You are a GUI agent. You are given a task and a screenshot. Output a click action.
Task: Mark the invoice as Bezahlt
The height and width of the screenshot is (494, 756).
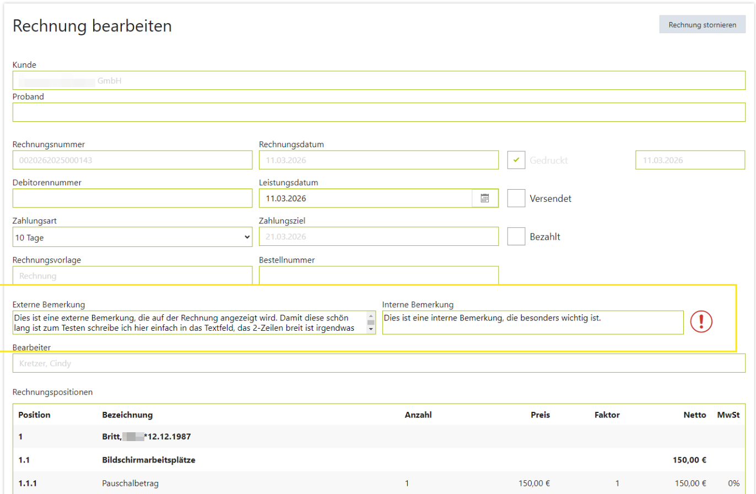[516, 236]
